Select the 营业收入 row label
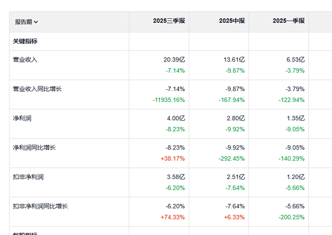332x235 pixels. coord(25,59)
